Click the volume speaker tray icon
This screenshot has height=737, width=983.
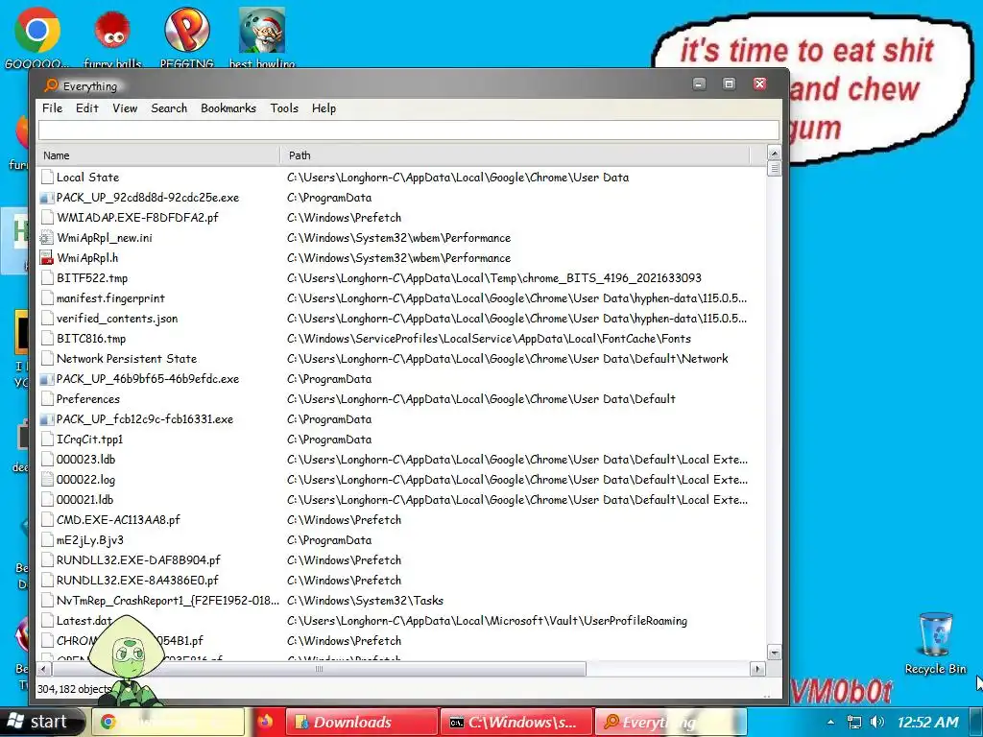[877, 722]
